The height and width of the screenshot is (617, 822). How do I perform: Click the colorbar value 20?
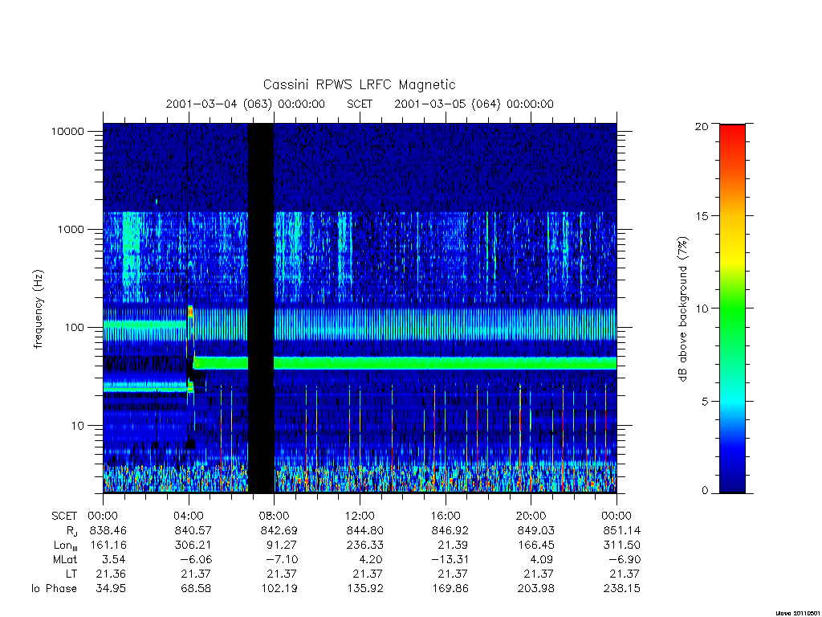701,126
